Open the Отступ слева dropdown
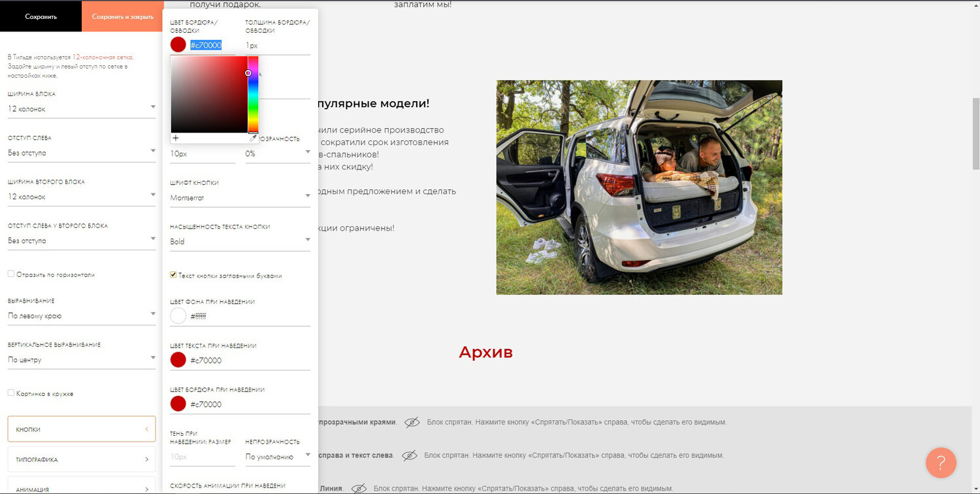The width and height of the screenshot is (980, 494). click(82, 153)
